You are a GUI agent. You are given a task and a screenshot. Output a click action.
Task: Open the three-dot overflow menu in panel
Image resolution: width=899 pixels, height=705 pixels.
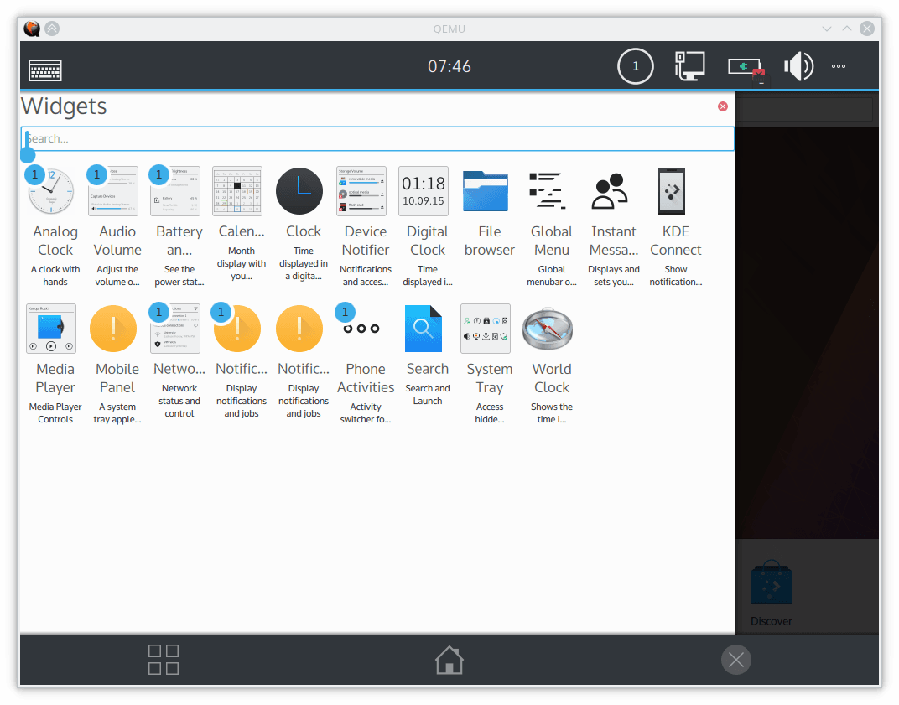click(x=839, y=66)
